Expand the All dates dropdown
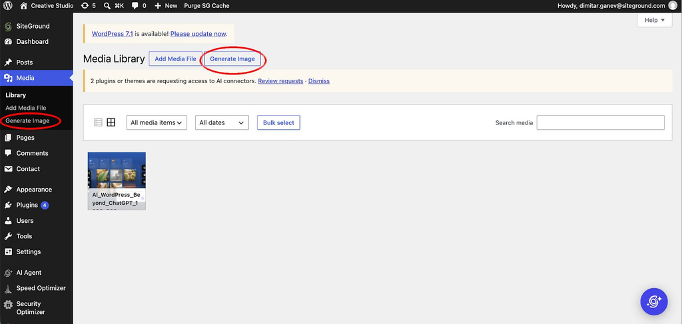 [x=222, y=122]
